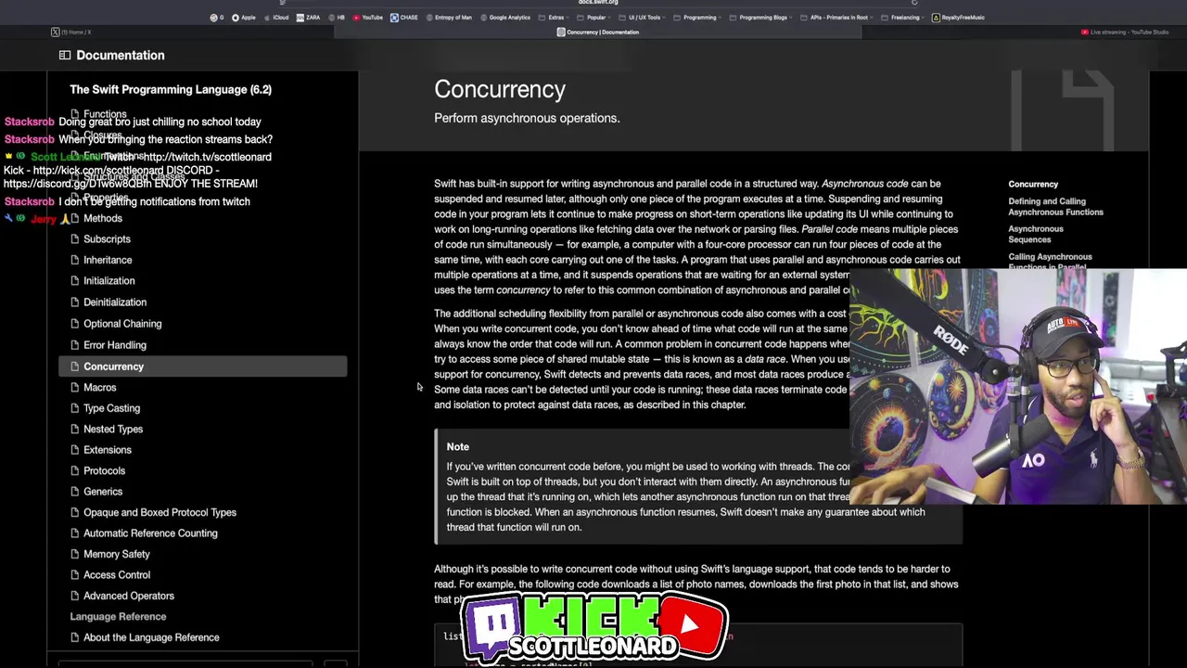
Task: Toggle the Documentation sidebar icon
Action: pos(65,56)
